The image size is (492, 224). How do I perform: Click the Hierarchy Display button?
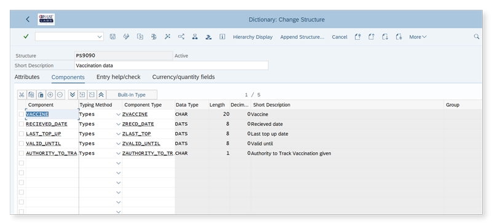coord(253,37)
